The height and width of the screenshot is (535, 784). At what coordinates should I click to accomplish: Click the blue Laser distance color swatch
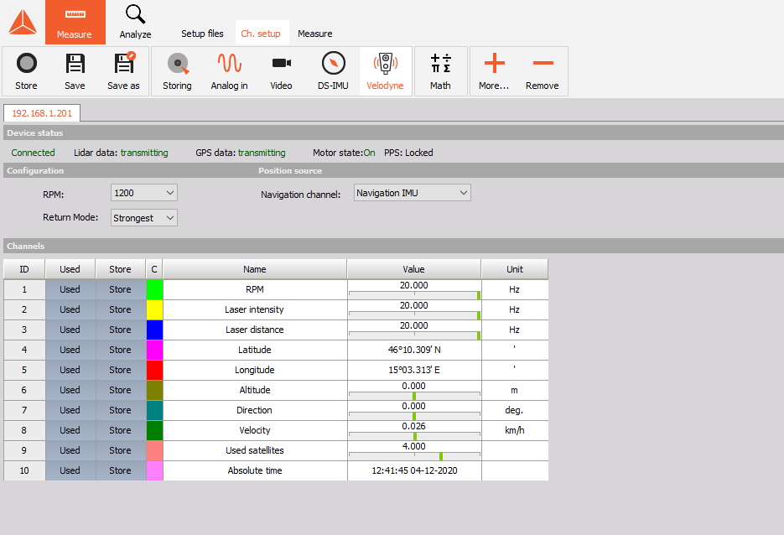pyautogui.click(x=154, y=330)
